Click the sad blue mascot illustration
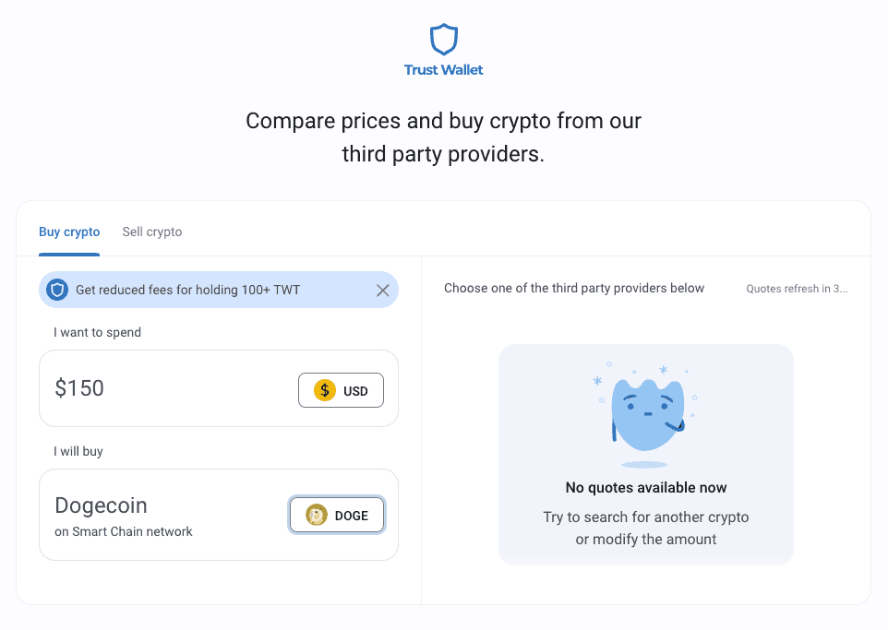Screen dimensions: 888x630 coord(645,414)
